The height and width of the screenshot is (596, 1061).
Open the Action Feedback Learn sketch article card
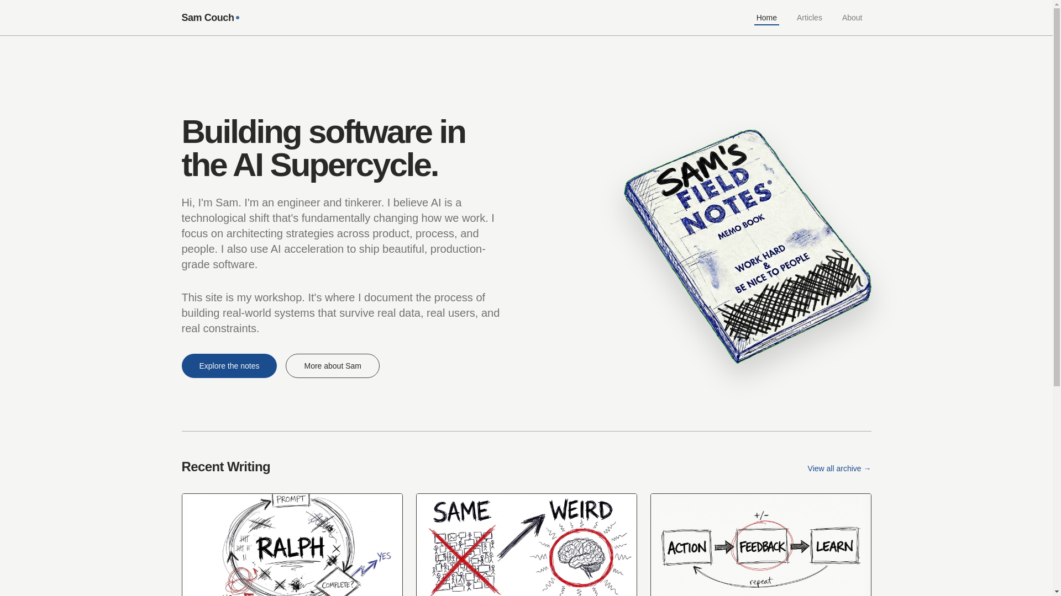[760, 545]
